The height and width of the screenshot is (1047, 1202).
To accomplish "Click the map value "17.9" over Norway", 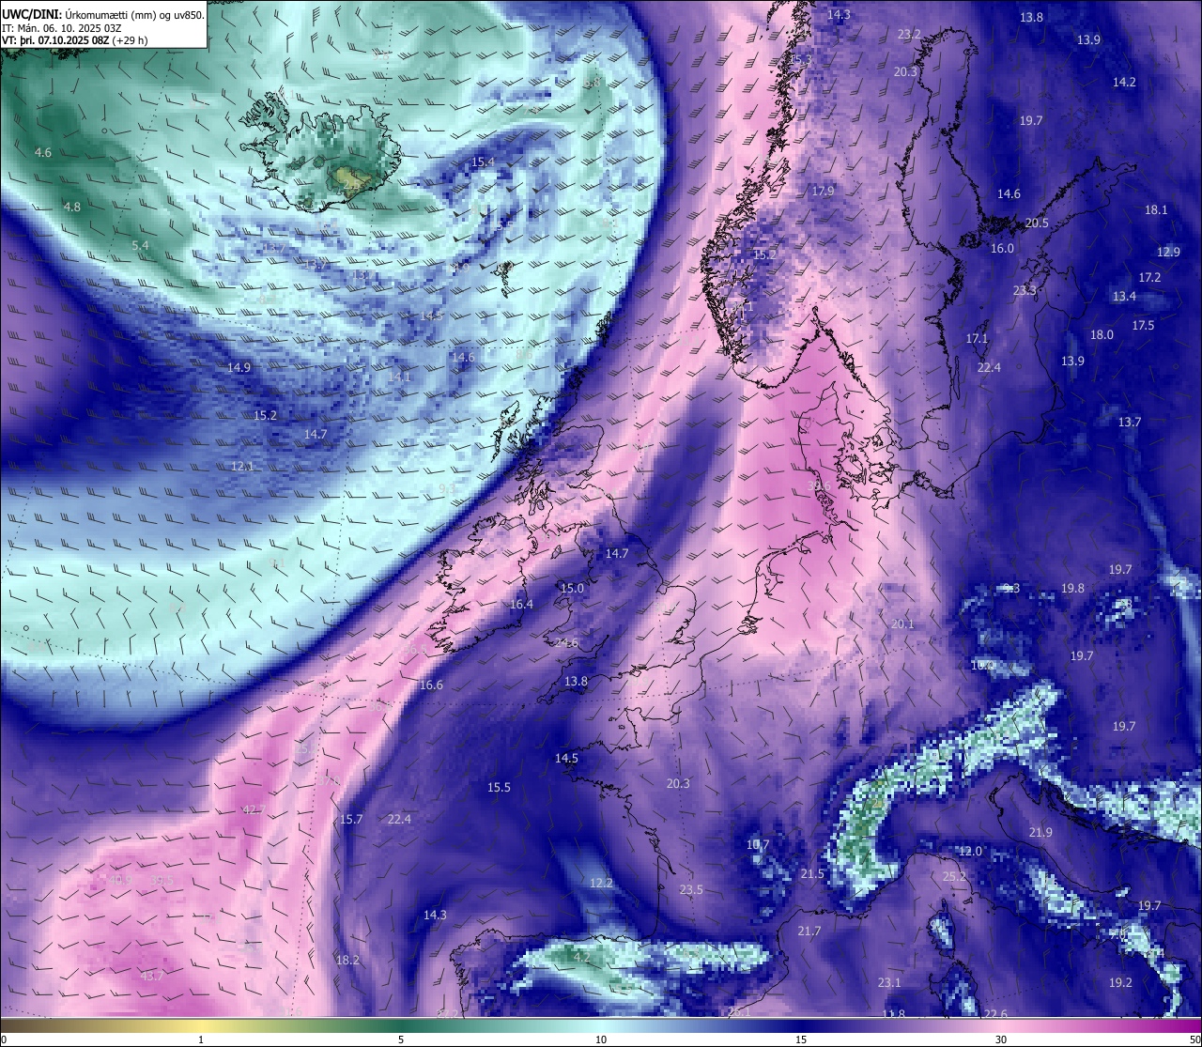I will [x=823, y=191].
